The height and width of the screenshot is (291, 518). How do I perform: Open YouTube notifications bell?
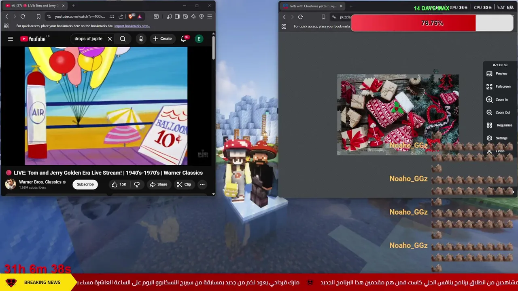(184, 39)
